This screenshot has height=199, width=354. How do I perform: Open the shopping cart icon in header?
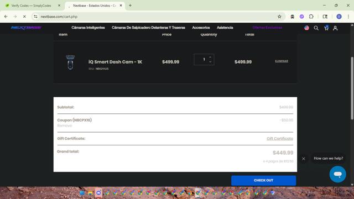326,28
